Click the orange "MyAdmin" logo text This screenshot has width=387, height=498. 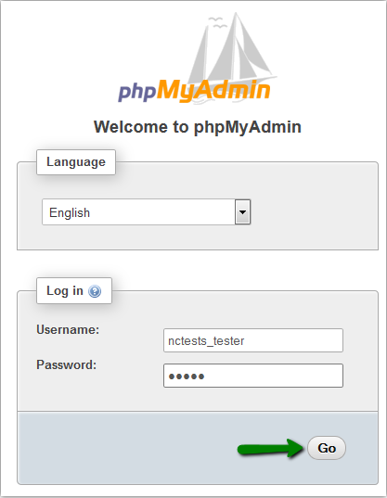pos(213,91)
